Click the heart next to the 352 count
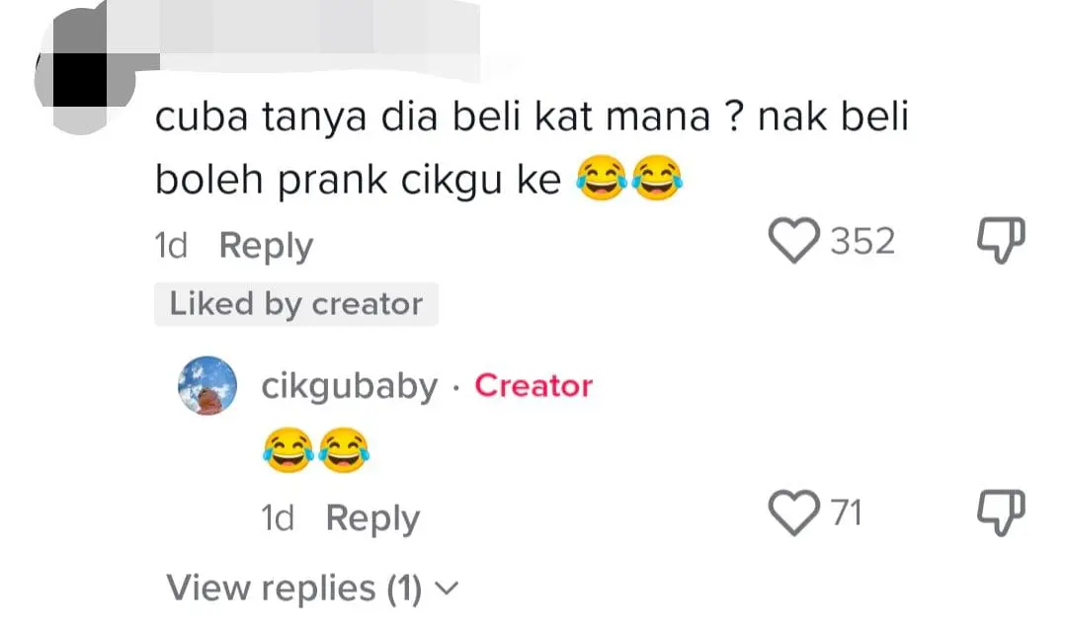Image resolution: width=1067 pixels, height=632 pixels. click(793, 241)
